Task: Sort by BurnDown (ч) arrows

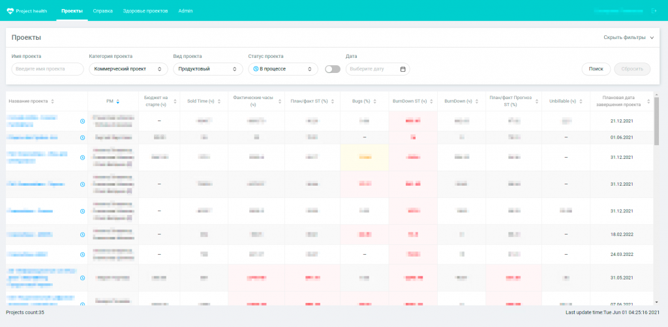Action: click(477, 101)
